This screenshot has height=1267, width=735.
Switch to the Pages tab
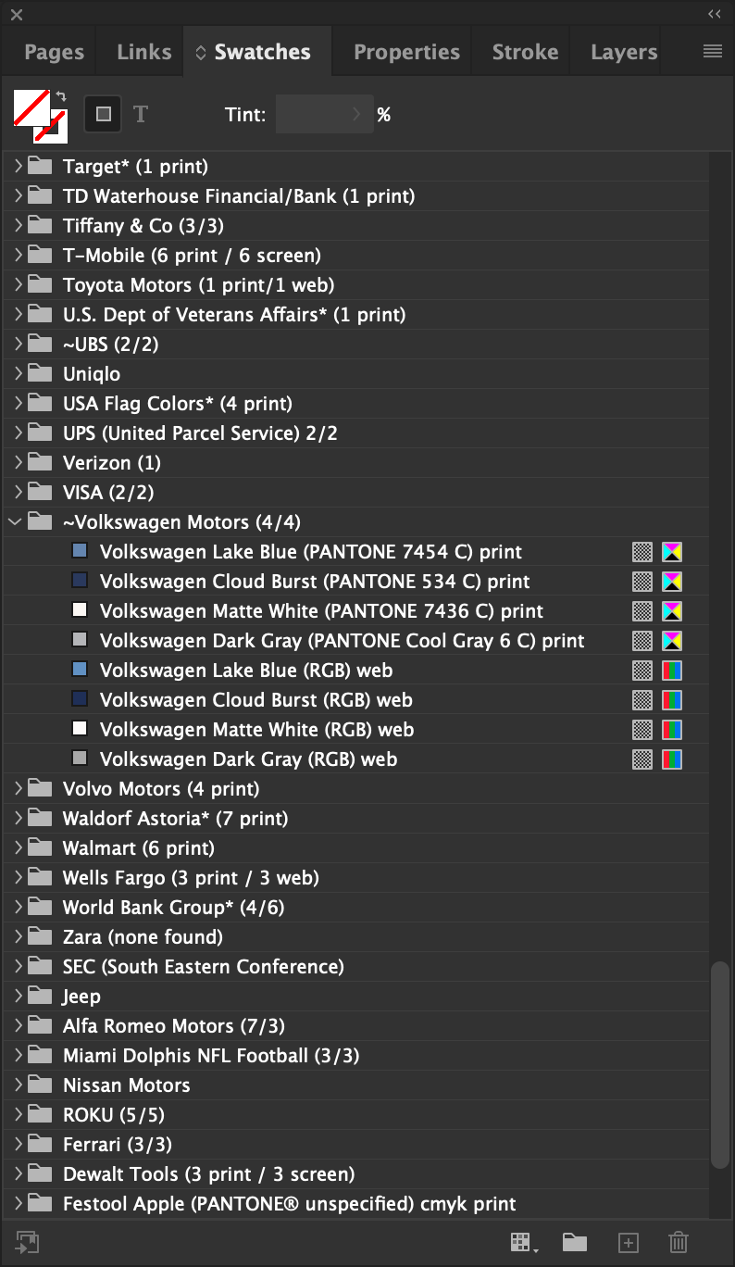54,52
